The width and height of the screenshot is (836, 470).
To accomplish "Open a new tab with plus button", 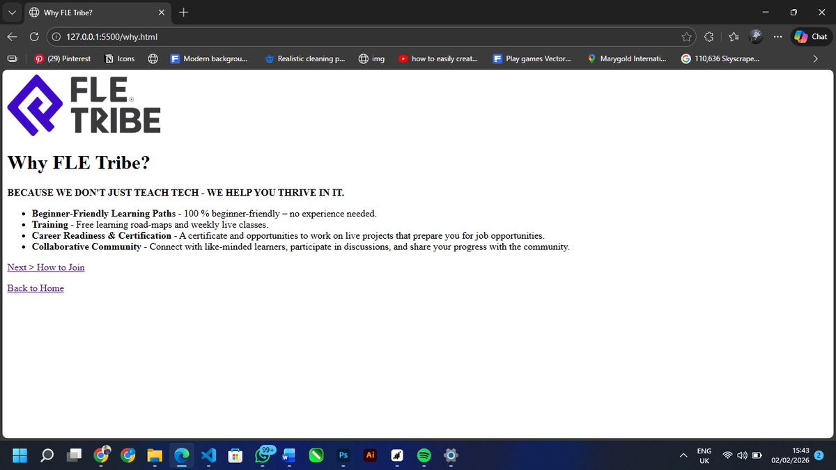I will 184,13.
